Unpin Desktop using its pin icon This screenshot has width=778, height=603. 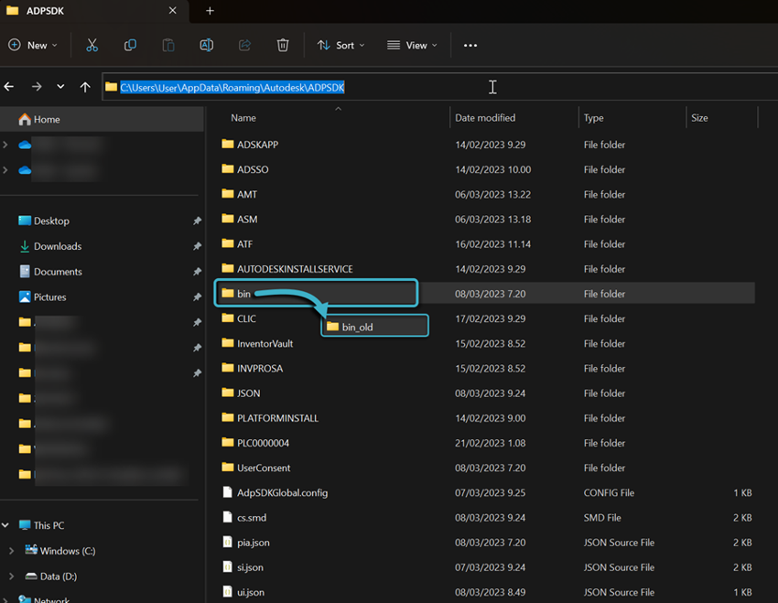click(197, 221)
